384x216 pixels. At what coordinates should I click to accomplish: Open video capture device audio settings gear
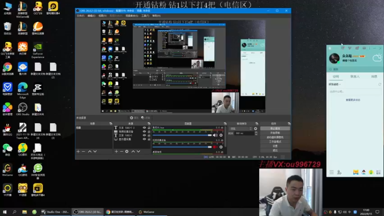221,147
